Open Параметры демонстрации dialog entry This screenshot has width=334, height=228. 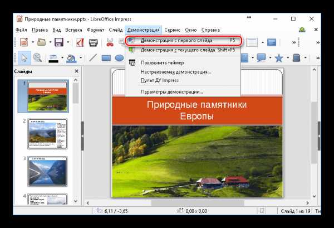[x=183, y=92]
